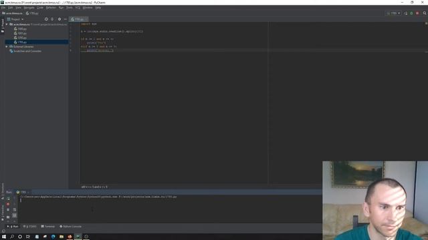The width and height of the screenshot is (428, 240).
Task: Open the Help menu
Action: (98, 7)
